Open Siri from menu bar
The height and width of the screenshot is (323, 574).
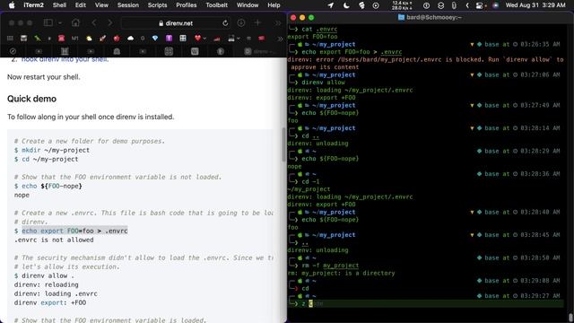pos(495,5)
